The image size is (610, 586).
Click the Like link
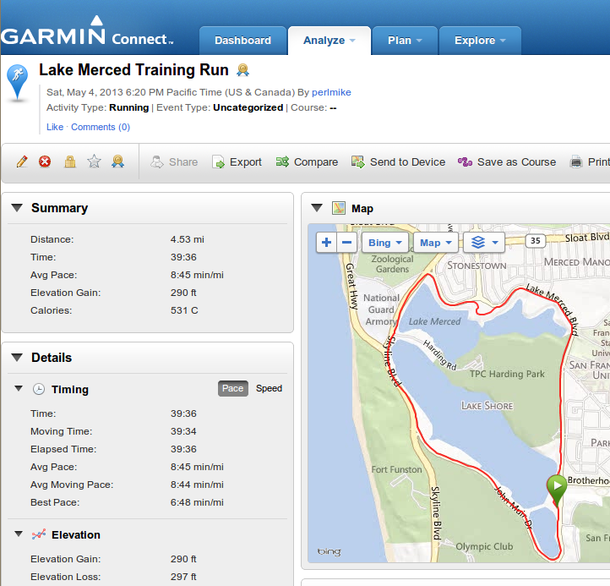click(x=55, y=127)
